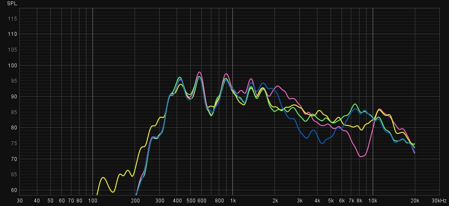This screenshot has width=449, height=206.
Task: Click the 200 Hz frequency axis label
Action: (x=135, y=201)
